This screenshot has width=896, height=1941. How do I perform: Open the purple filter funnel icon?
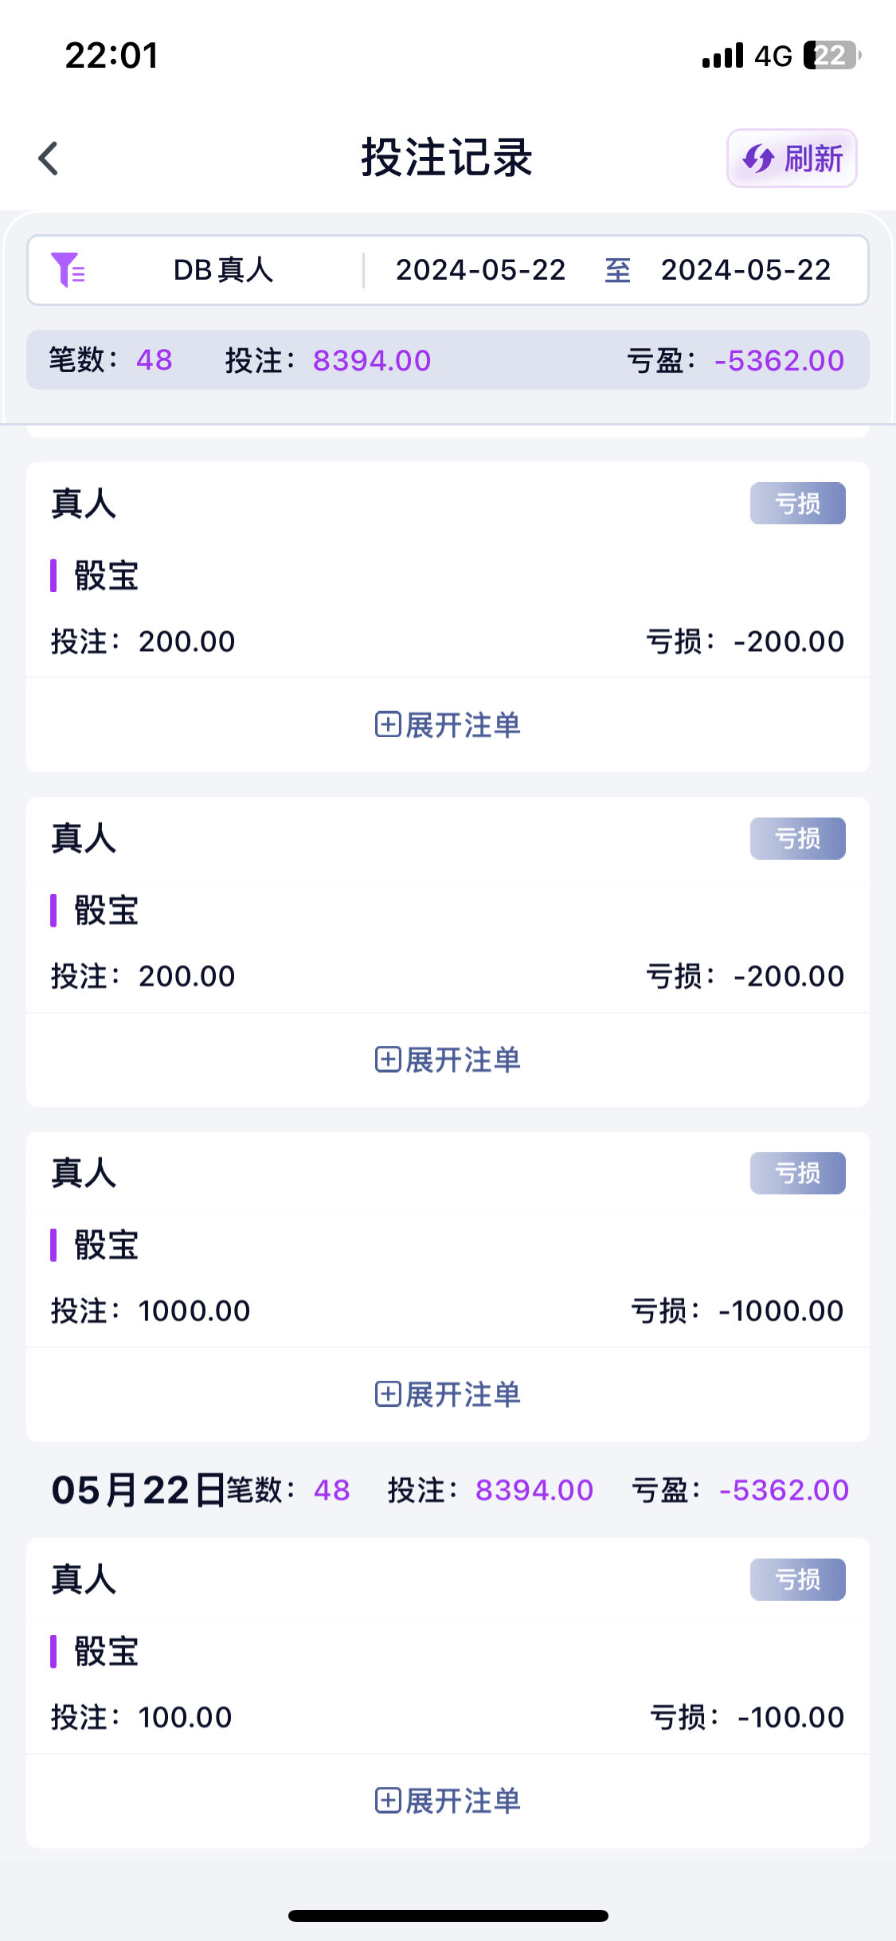68,269
